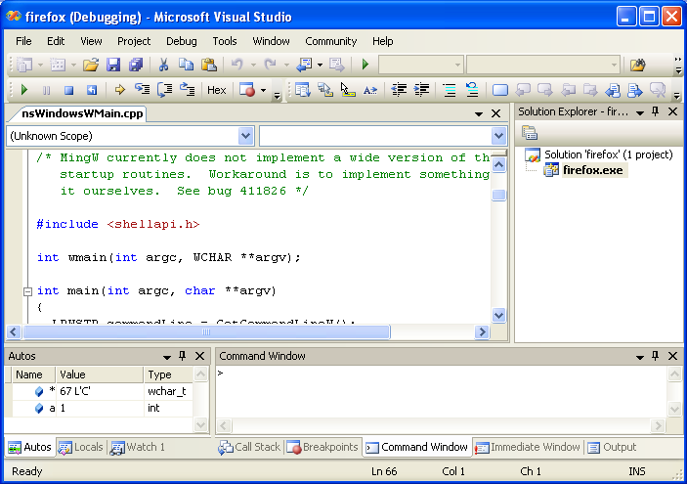687x484 pixels.
Task: Click the Step Over icon
Action: (165, 90)
